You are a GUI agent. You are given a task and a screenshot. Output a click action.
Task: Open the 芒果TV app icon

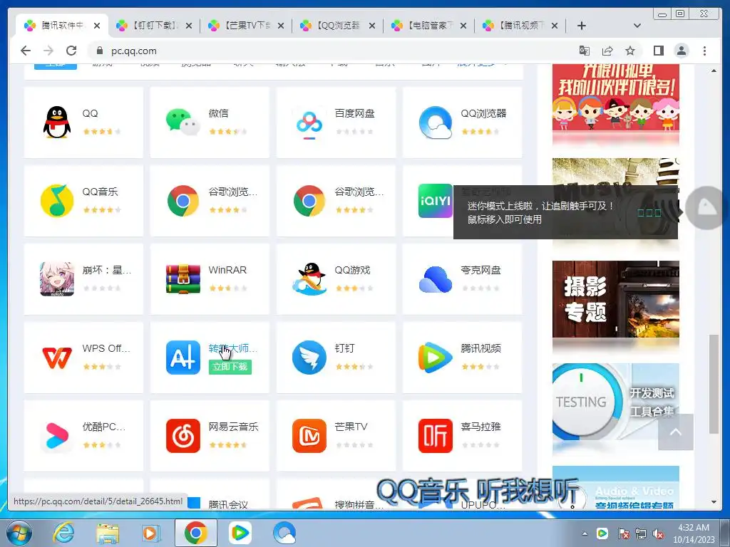point(309,436)
